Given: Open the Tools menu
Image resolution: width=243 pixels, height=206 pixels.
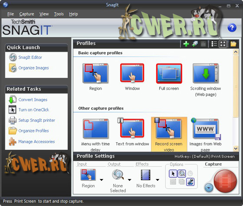Looking at the screenshot, I should (59, 14).
